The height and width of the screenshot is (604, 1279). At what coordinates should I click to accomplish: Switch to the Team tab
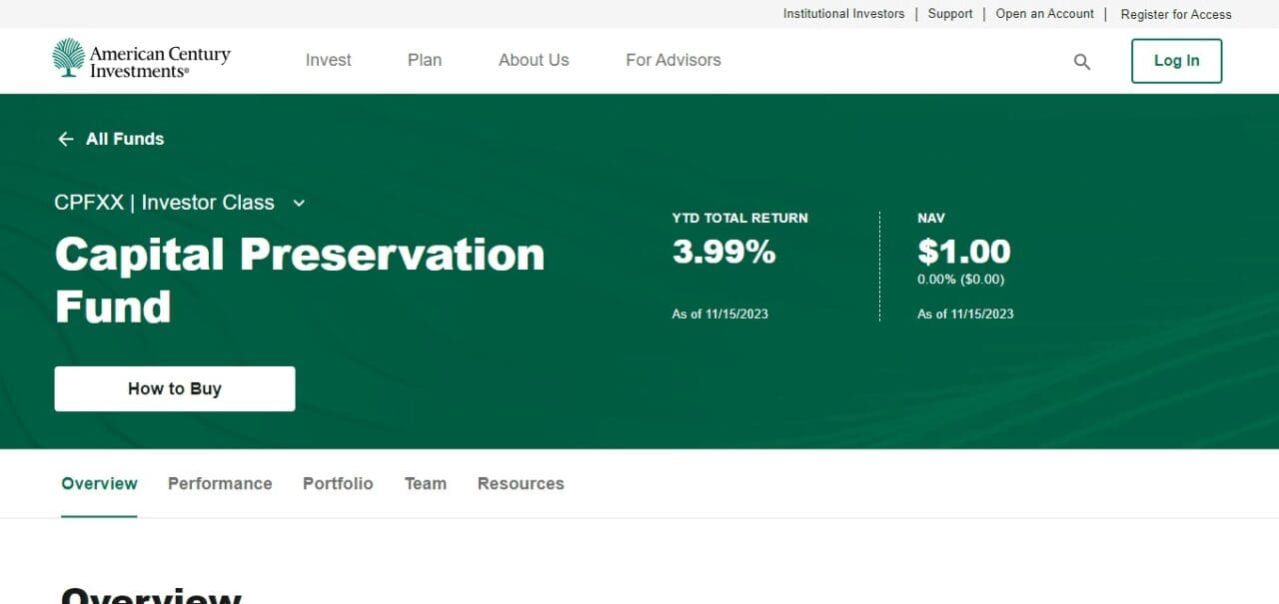pyautogui.click(x=426, y=483)
